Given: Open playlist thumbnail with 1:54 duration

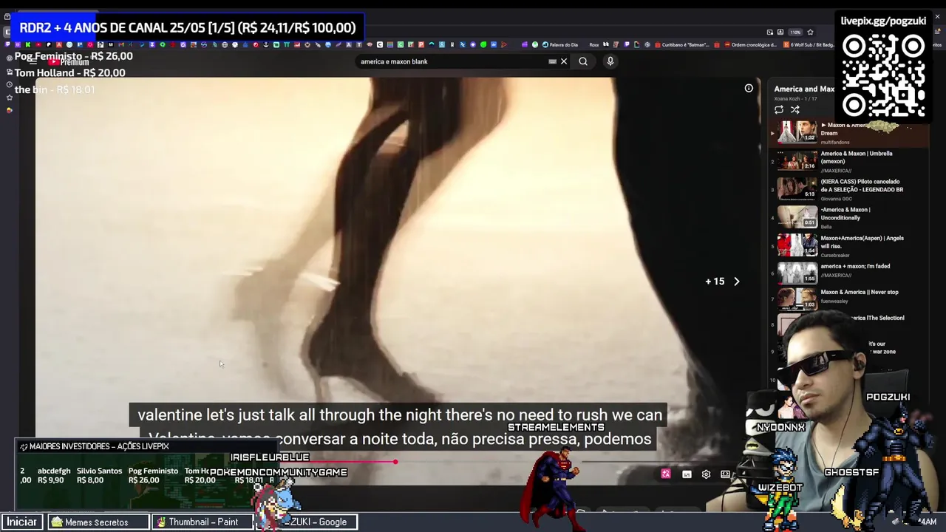Looking at the screenshot, I should point(797,245).
